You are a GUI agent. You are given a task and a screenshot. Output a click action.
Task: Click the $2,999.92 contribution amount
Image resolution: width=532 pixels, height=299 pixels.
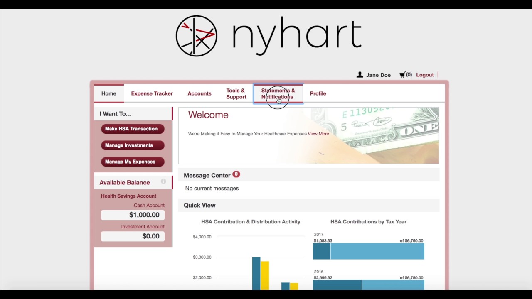click(x=323, y=278)
